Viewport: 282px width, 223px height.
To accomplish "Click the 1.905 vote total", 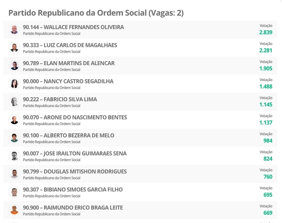I will pyautogui.click(x=266, y=68).
